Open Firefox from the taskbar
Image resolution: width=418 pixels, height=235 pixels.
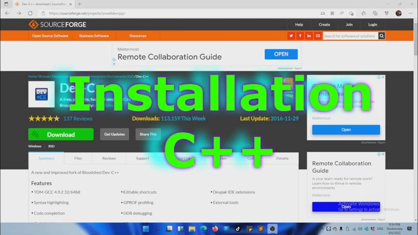tap(215, 228)
